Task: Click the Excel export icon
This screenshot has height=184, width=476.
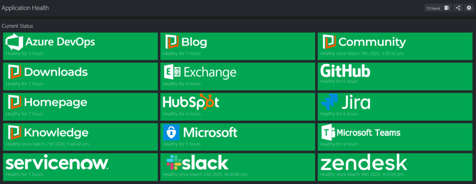Action: click(x=447, y=8)
